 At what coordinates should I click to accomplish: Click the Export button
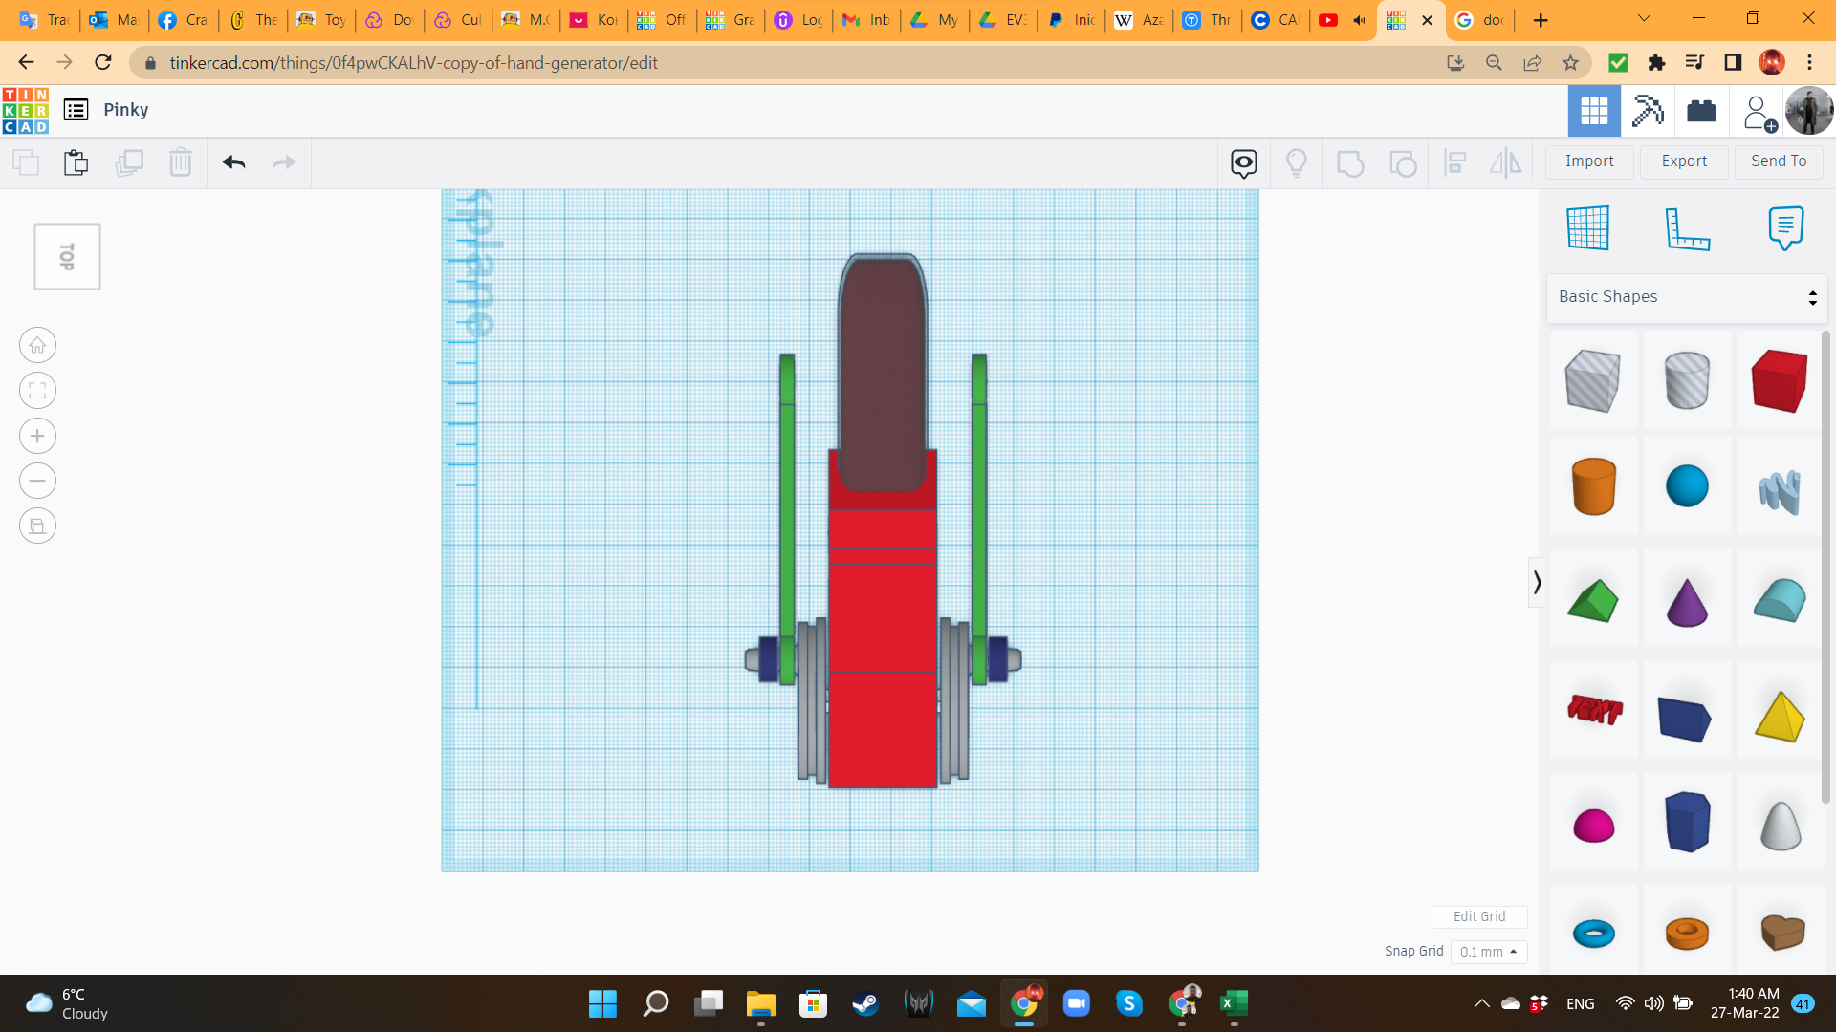1684,161
